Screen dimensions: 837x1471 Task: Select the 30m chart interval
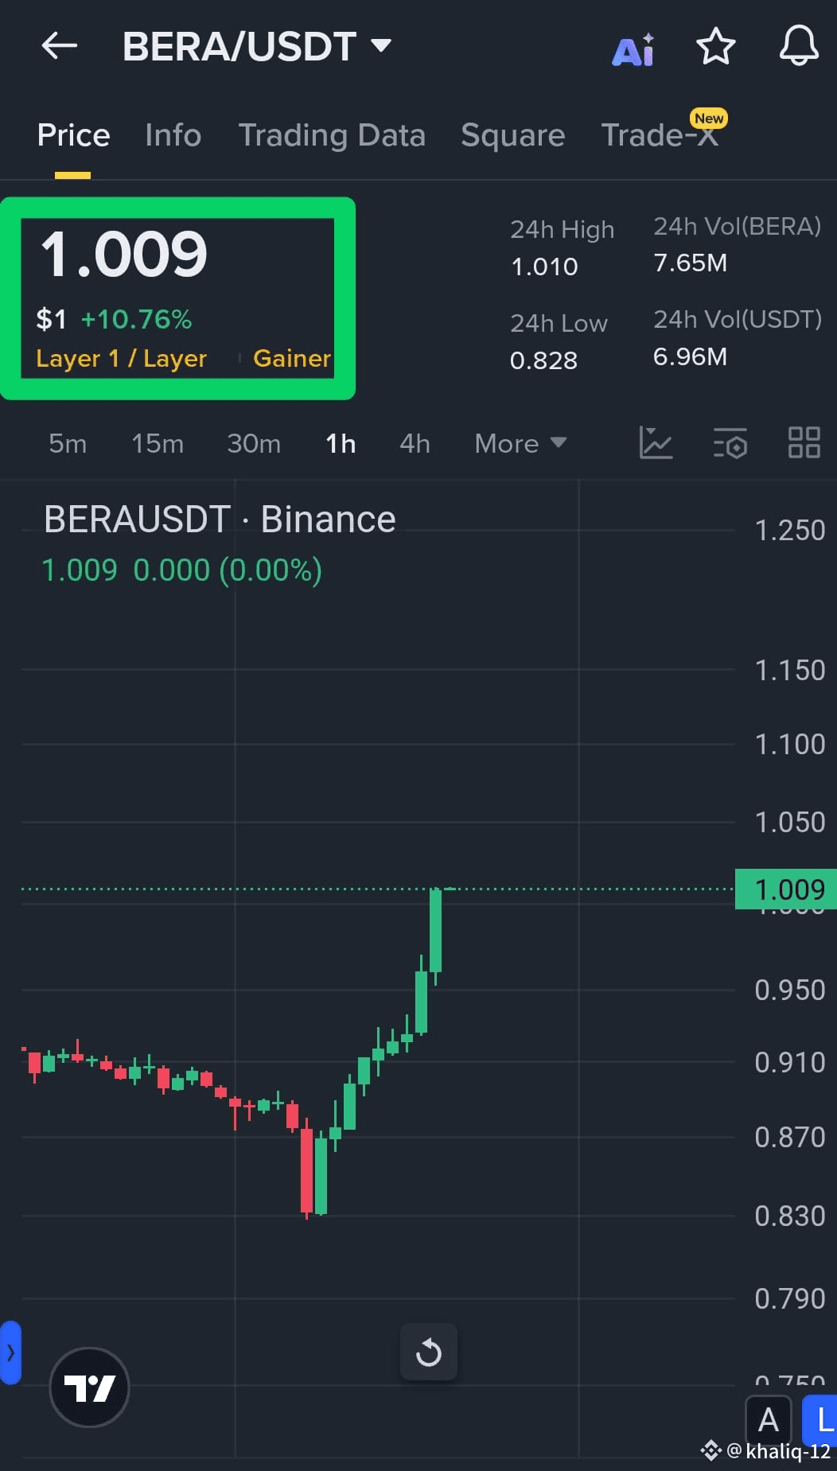pyautogui.click(x=254, y=443)
